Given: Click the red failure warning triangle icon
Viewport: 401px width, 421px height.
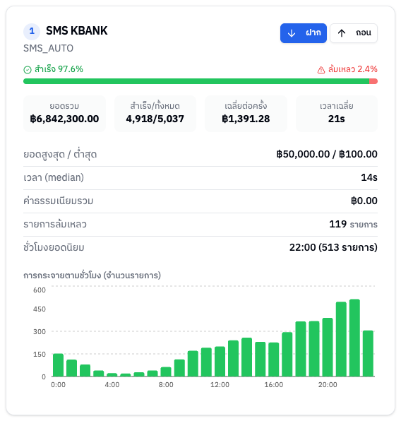Looking at the screenshot, I should click(x=321, y=70).
